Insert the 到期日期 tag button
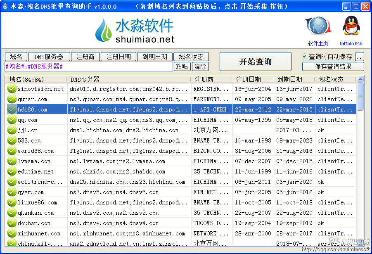The width and height of the screenshot is (372, 254). (155, 57)
